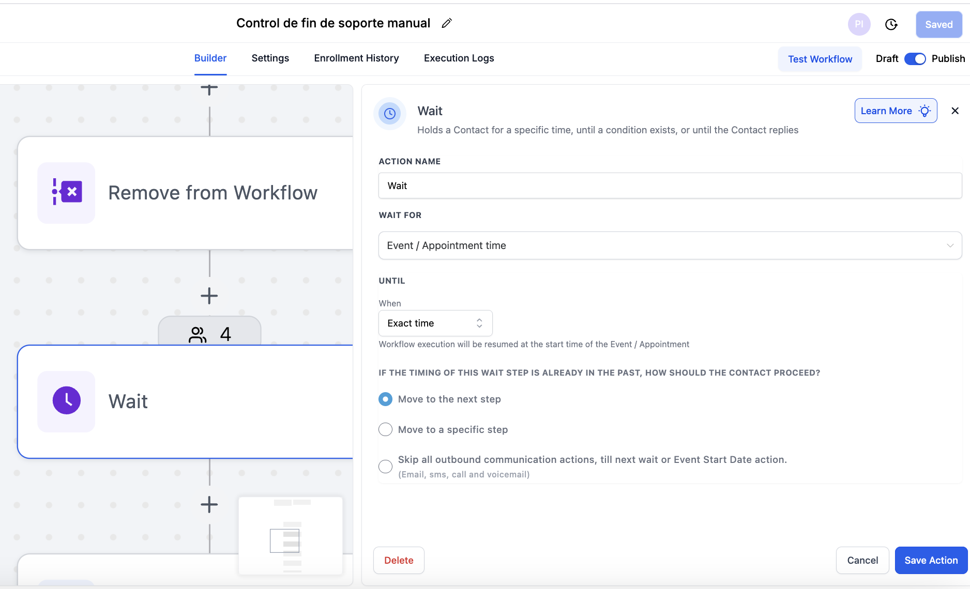
Task: Open the Wait For dropdown
Action: (x=670, y=245)
